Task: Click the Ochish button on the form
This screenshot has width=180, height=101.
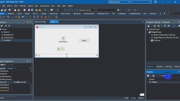Action: tap(84, 41)
